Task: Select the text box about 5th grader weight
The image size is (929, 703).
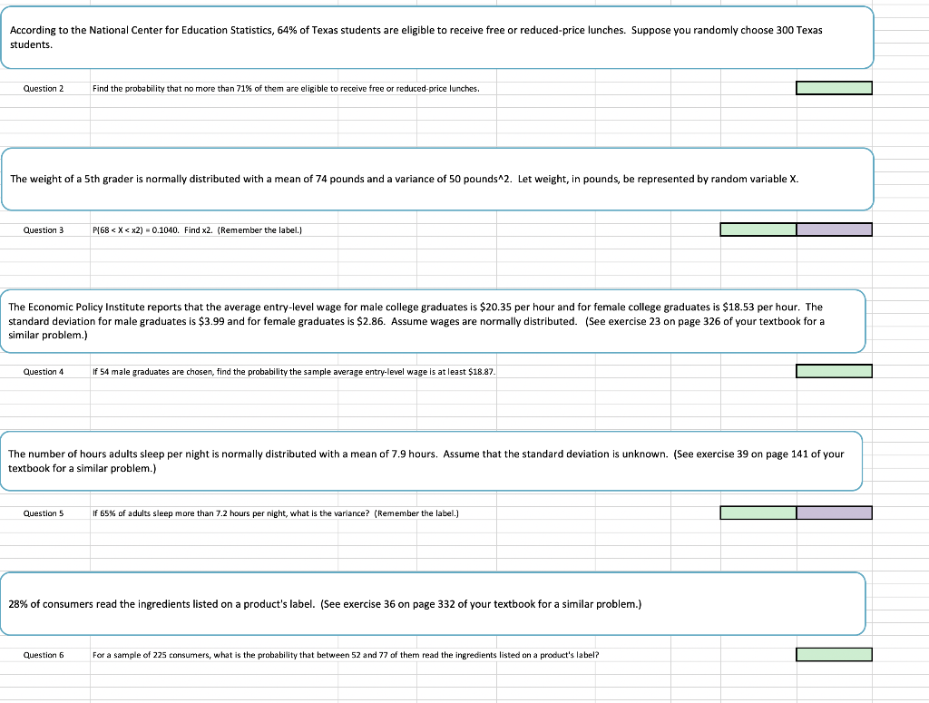Action: pyautogui.click(x=437, y=179)
